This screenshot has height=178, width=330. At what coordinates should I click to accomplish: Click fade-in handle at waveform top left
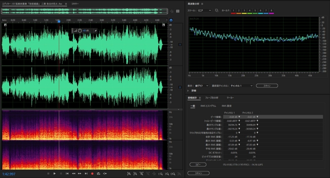pos(5,25)
